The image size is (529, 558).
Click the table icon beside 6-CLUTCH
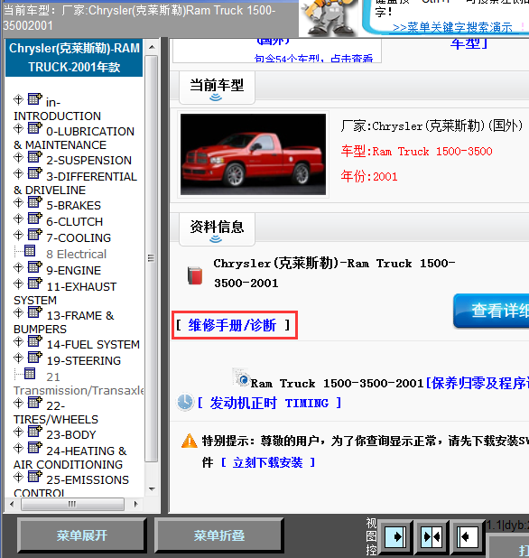click(x=35, y=218)
